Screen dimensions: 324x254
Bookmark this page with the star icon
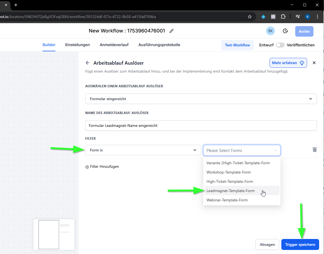[x=250, y=17]
